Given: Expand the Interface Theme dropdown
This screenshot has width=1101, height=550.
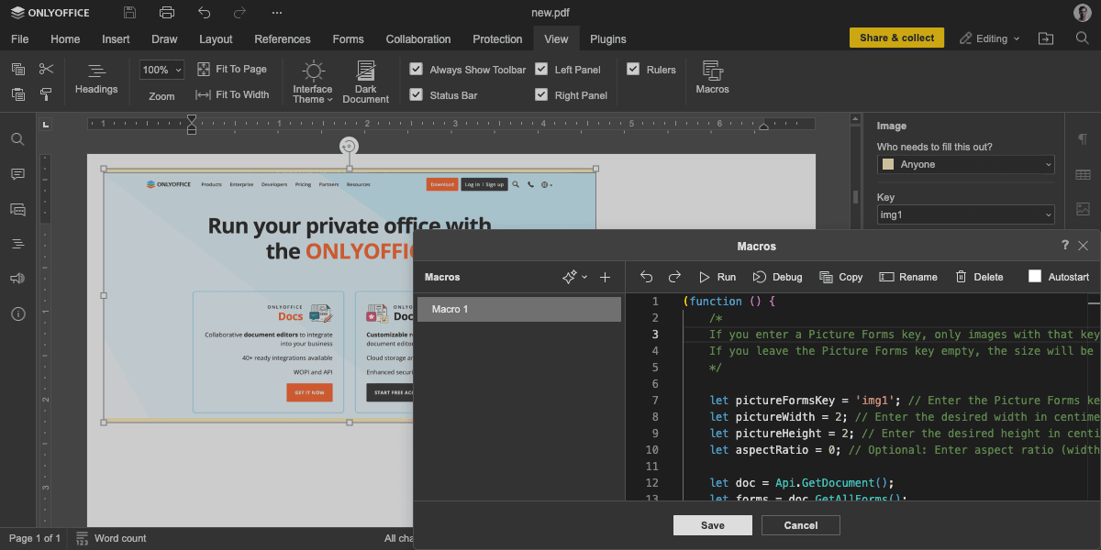Looking at the screenshot, I should point(313,82).
